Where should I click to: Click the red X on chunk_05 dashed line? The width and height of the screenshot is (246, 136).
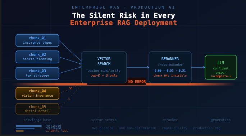click(69, 99)
